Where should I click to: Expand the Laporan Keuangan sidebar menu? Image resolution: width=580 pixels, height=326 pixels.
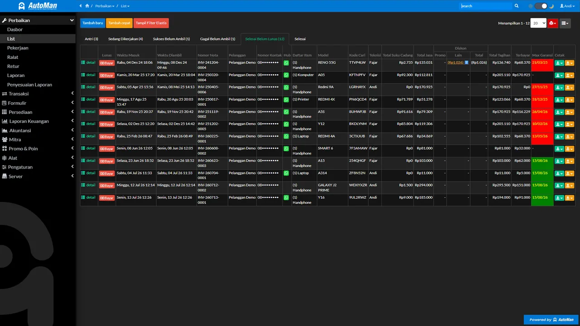[38, 121]
